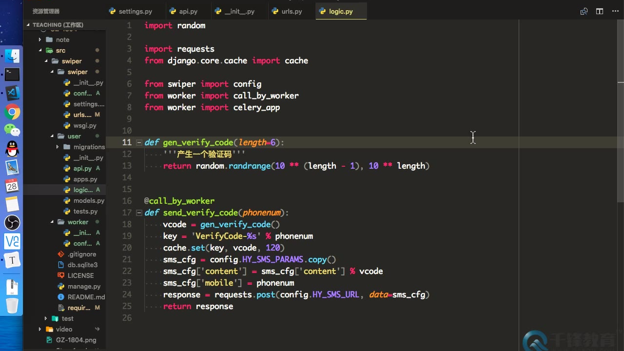Launch Google Chrome from the dock
The width and height of the screenshot is (624, 351).
pyautogui.click(x=12, y=112)
